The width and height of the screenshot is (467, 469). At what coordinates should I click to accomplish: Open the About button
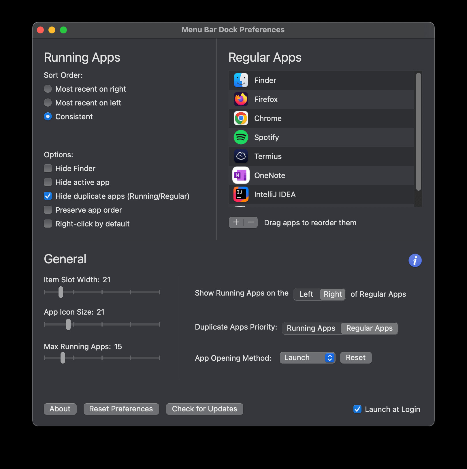60,409
